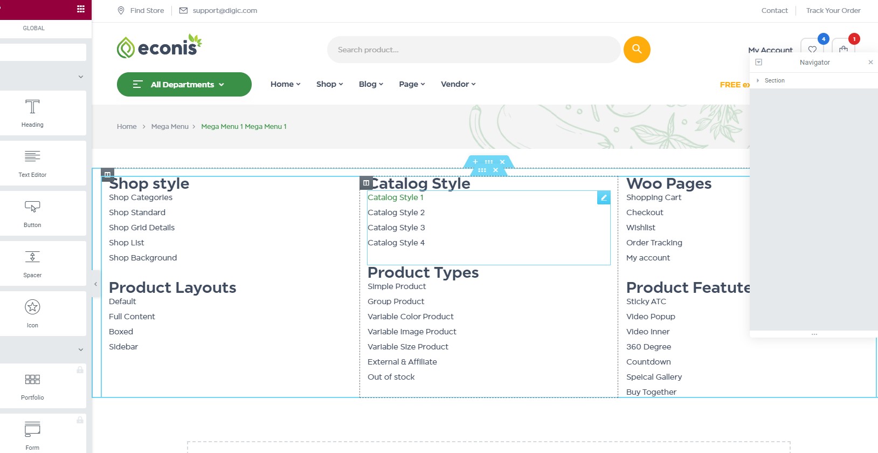Image resolution: width=878 pixels, height=453 pixels.
Task: Click the pencil edit widget icon
Action: 604,197
